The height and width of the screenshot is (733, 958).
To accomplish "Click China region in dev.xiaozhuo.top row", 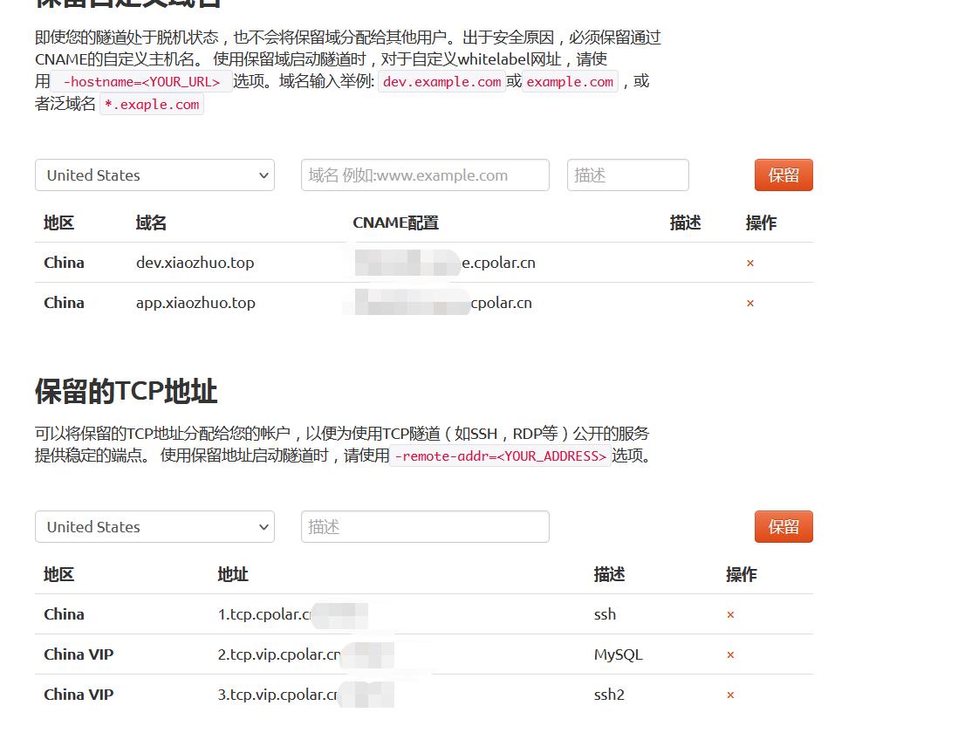I will point(65,263).
